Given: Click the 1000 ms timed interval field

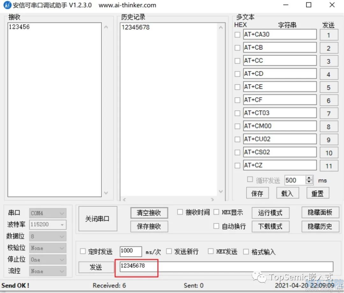Looking at the screenshot, I should 131,251.
